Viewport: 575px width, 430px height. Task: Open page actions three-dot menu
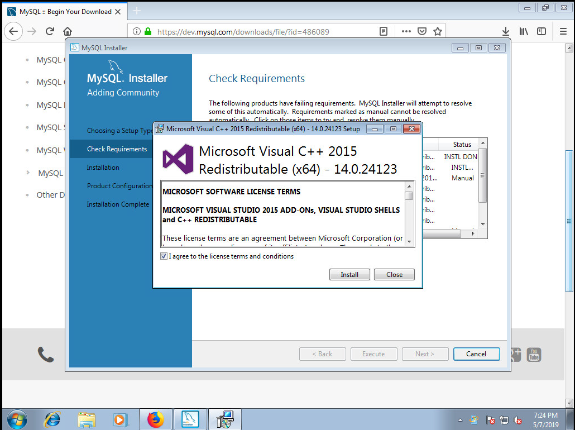coord(406,32)
